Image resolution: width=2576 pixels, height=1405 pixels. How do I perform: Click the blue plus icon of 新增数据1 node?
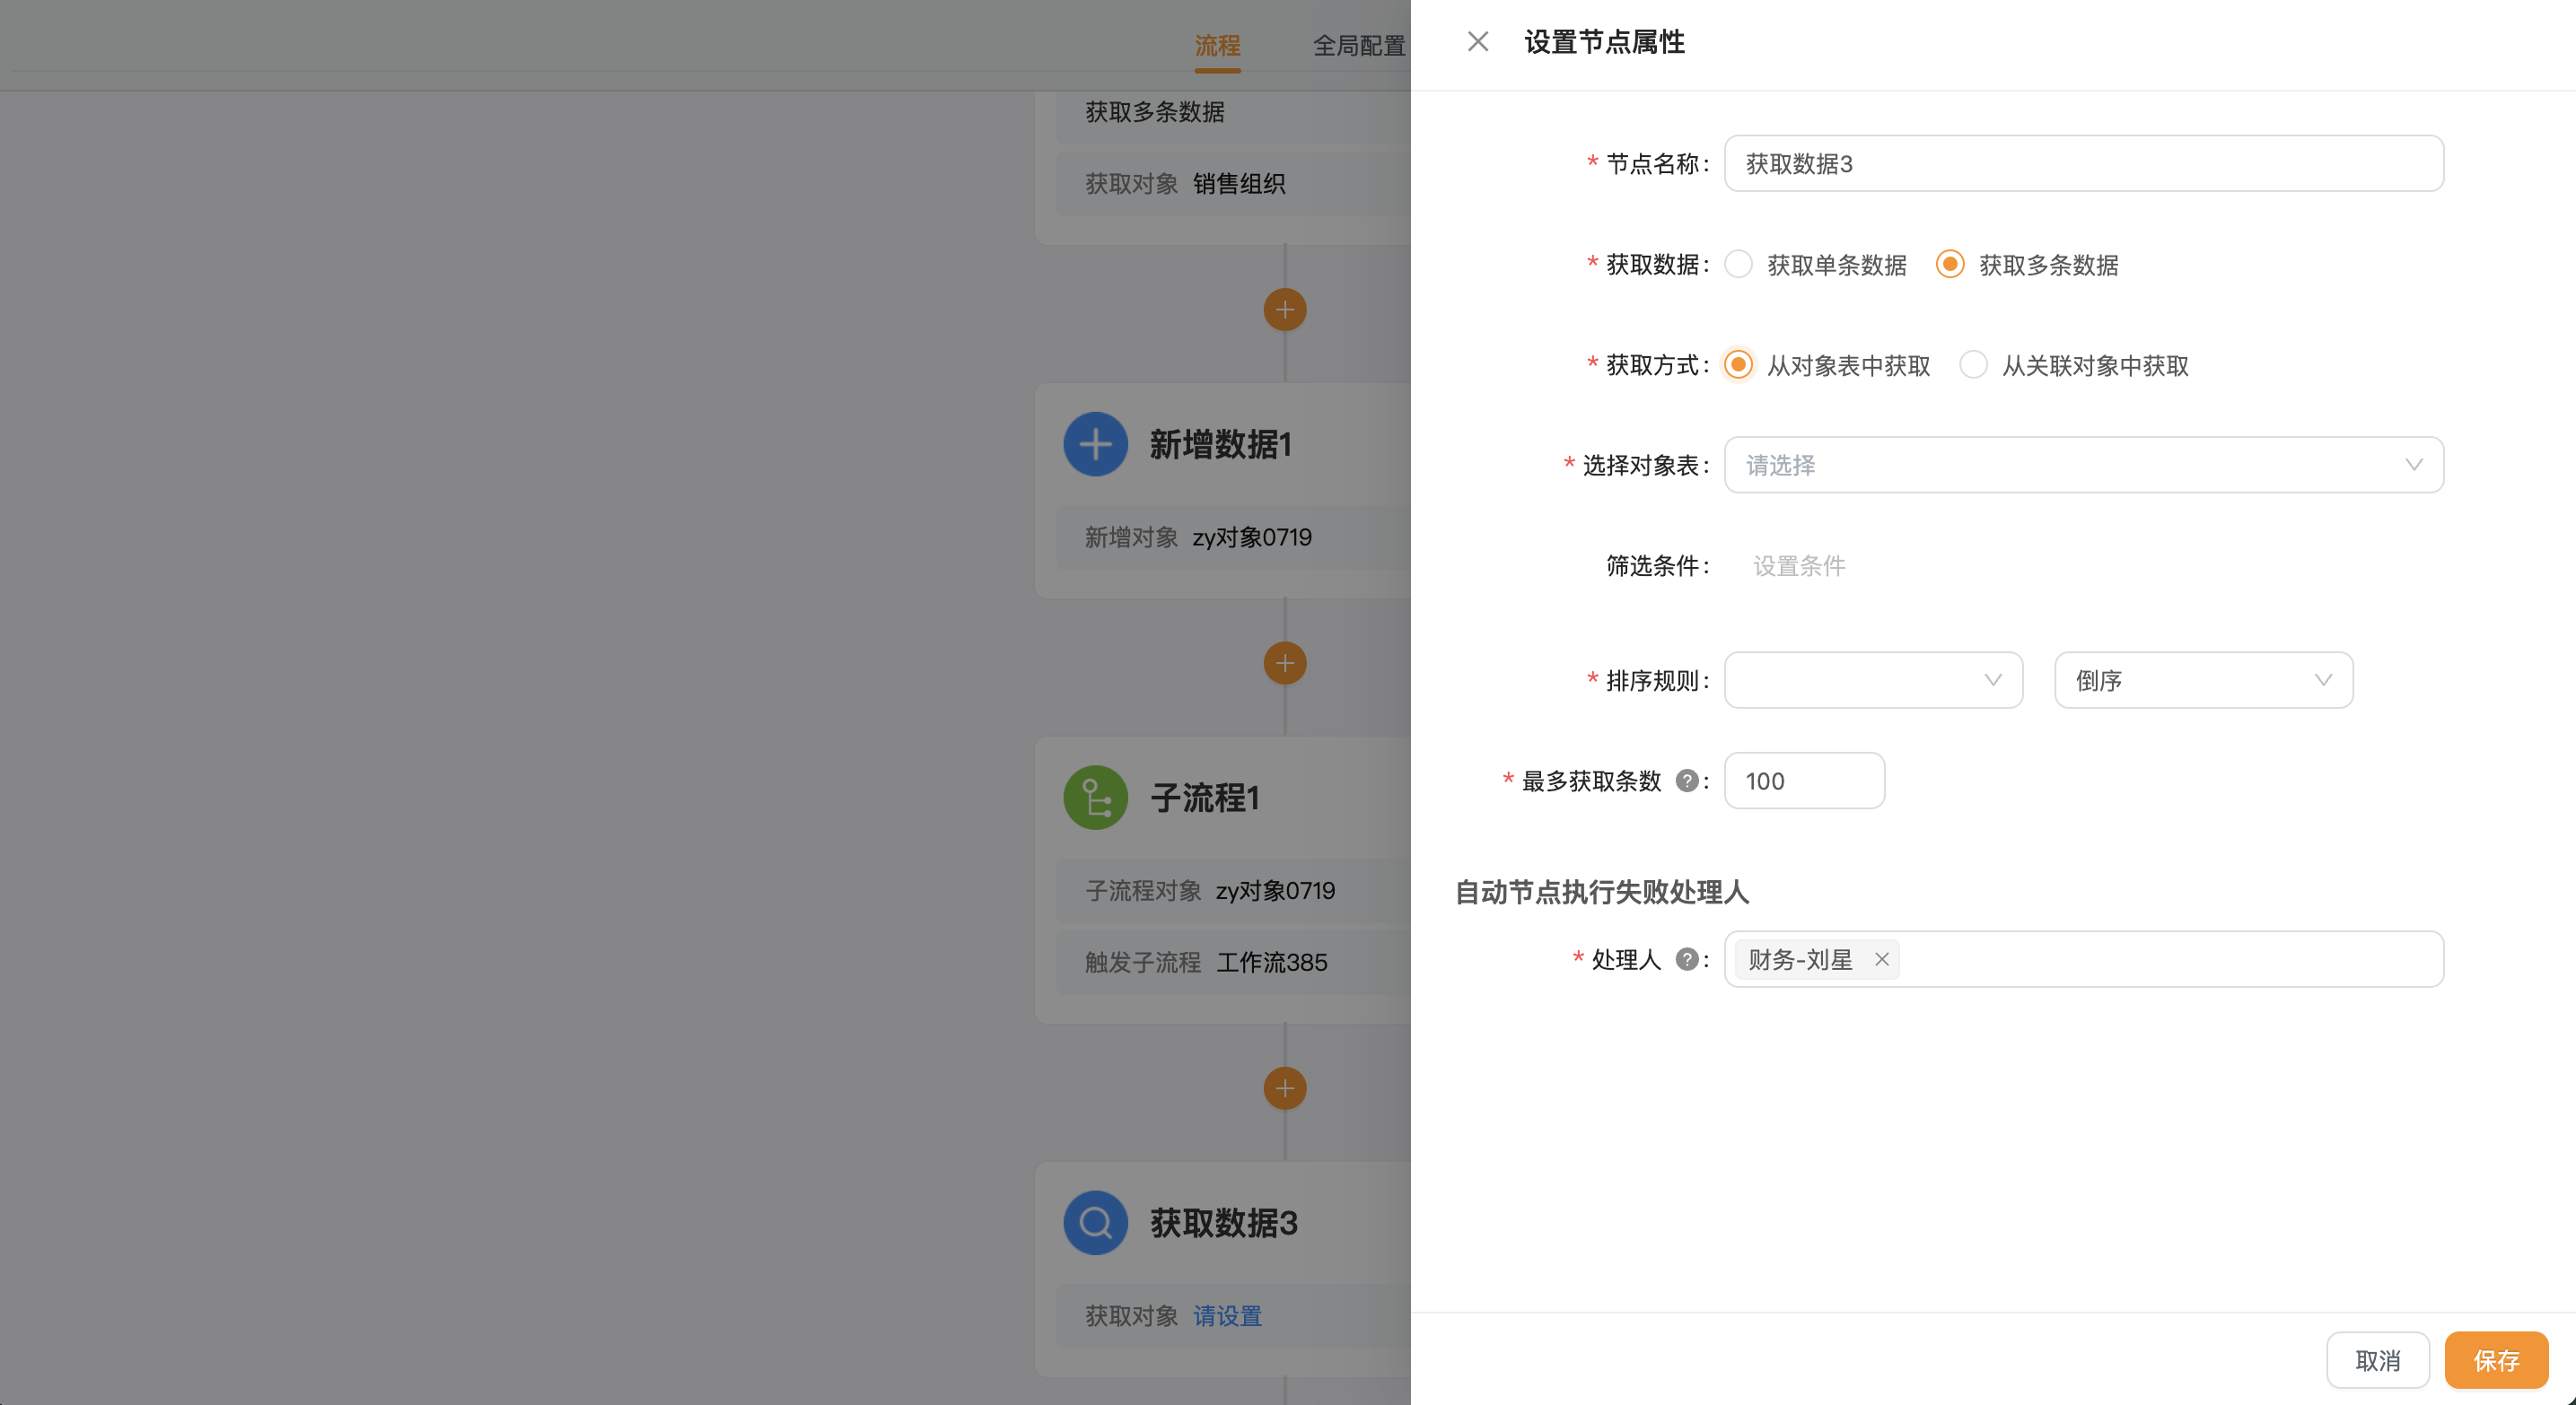pos(1095,445)
